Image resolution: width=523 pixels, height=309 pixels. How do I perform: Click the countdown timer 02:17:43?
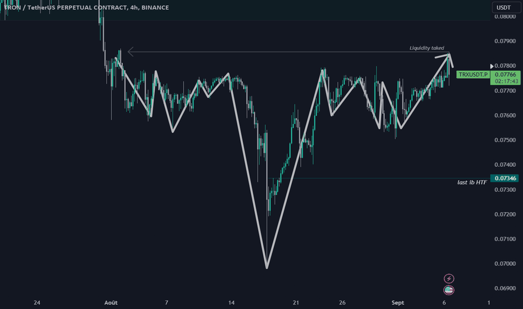[x=506, y=81]
